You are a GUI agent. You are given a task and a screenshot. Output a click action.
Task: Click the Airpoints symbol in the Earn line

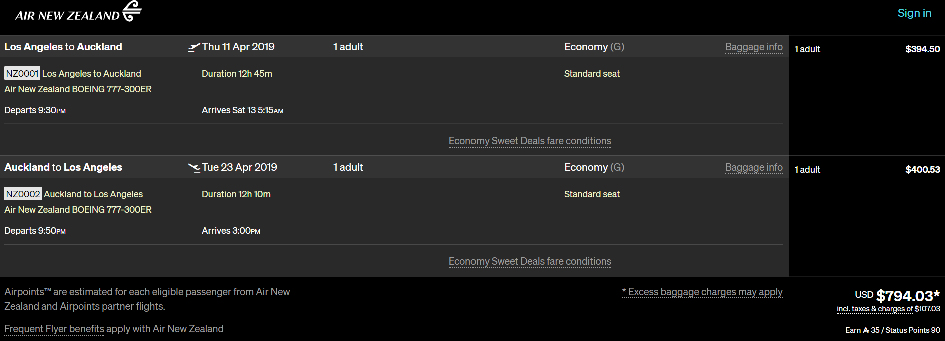pyautogui.click(x=866, y=330)
